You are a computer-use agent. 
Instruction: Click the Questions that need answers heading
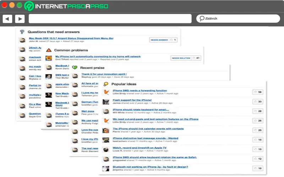point(54,32)
